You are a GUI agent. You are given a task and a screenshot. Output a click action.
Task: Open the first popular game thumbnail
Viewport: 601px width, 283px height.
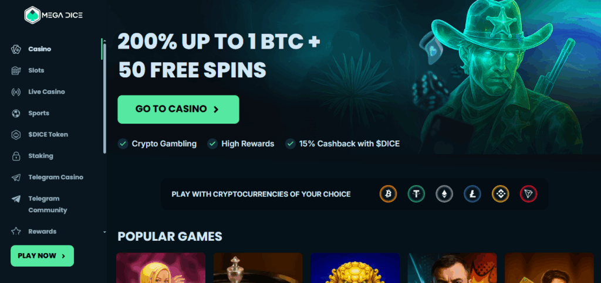(x=161, y=268)
